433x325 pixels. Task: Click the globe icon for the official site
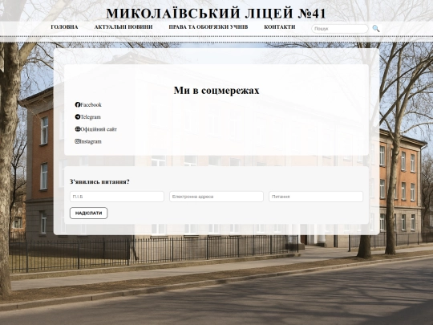click(x=78, y=129)
